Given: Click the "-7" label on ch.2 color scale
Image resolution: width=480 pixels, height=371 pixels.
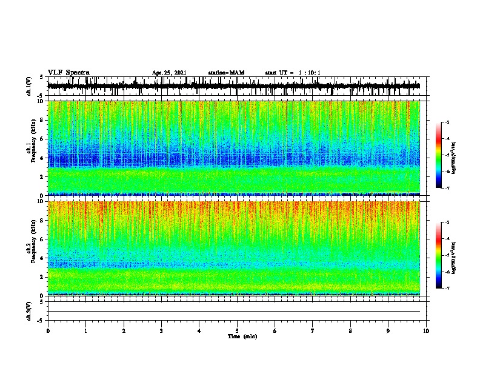Looking at the screenshot, I should (447, 289).
